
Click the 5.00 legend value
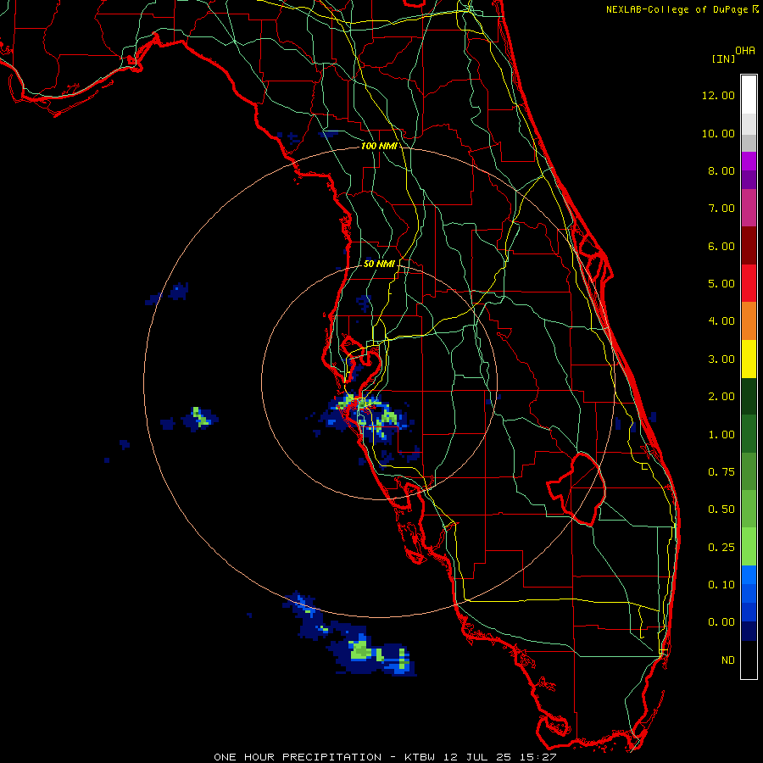tap(721, 284)
